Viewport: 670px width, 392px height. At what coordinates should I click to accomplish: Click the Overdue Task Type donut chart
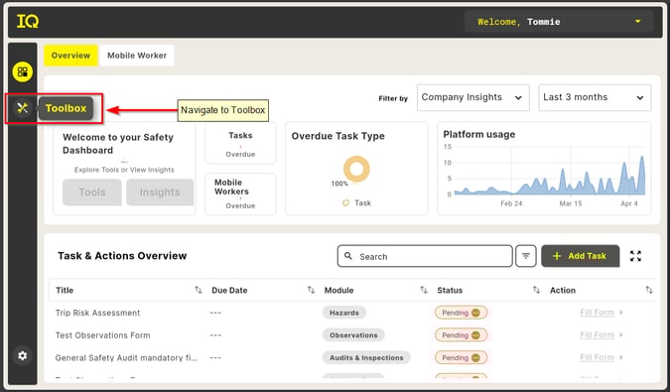(356, 169)
